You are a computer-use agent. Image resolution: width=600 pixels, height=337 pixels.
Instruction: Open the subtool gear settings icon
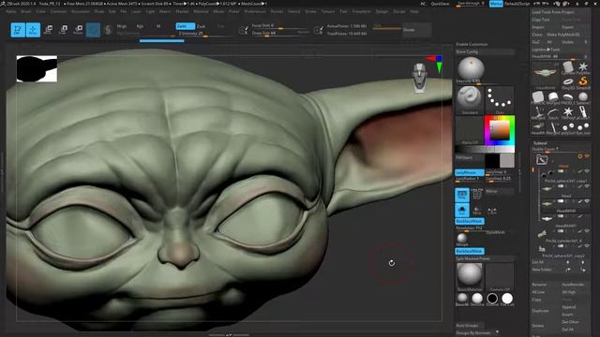coord(579,156)
